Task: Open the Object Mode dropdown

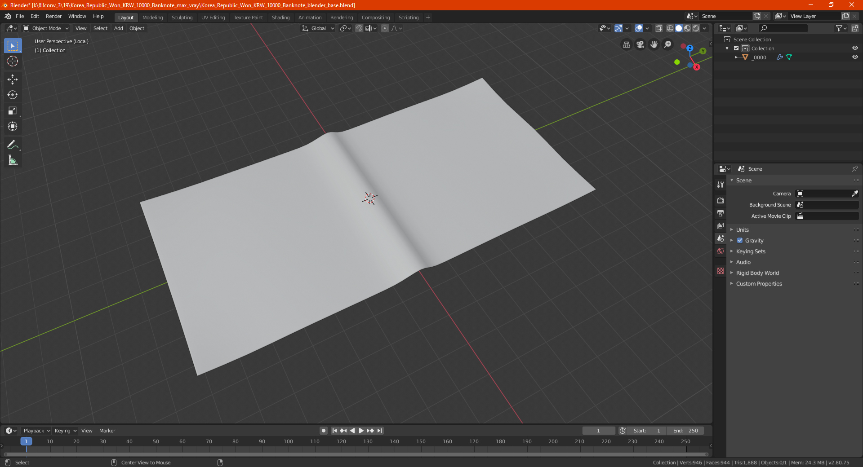Action: pos(46,28)
